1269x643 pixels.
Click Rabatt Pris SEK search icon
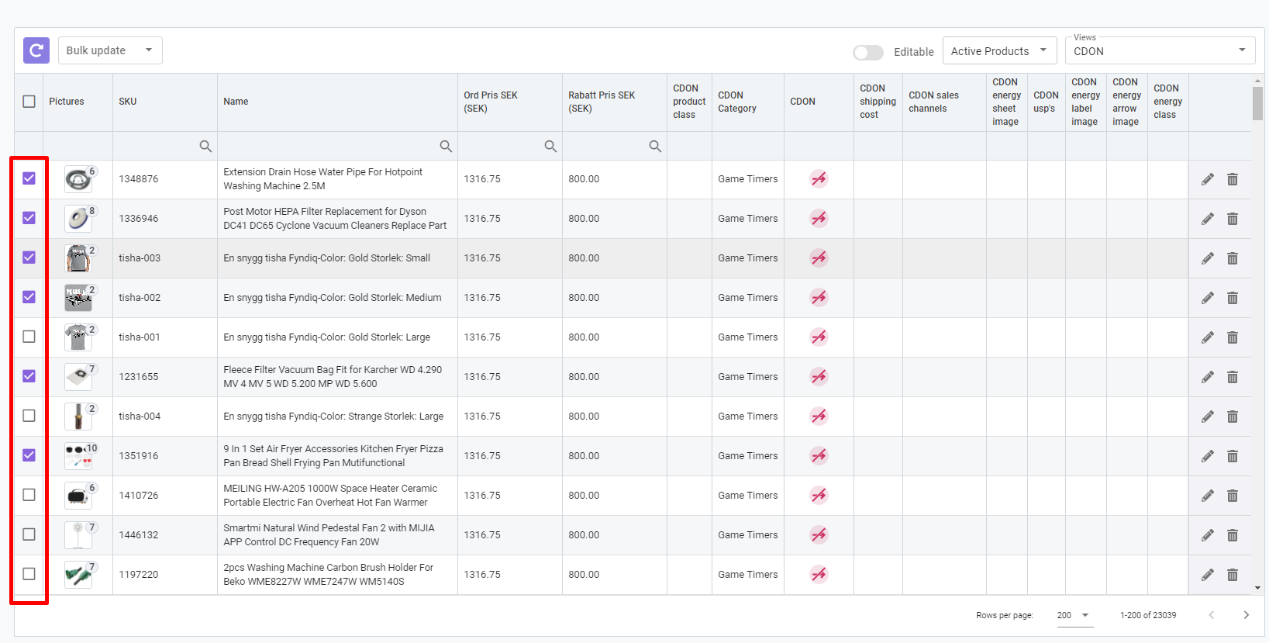[x=655, y=146]
